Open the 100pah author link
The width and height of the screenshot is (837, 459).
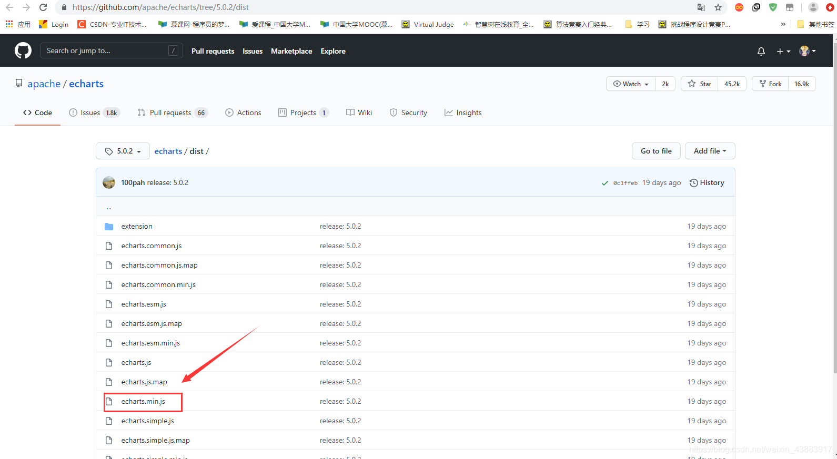point(133,182)
